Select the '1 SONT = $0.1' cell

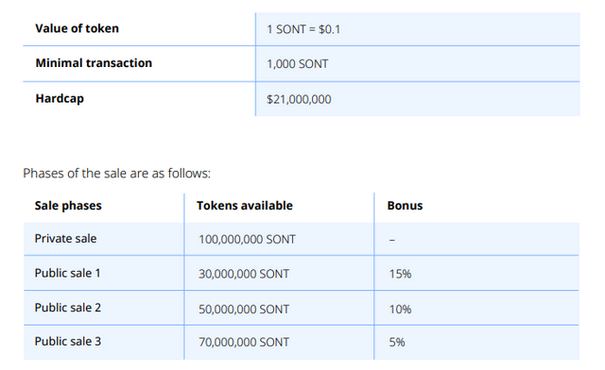click(x=303, y=29)
